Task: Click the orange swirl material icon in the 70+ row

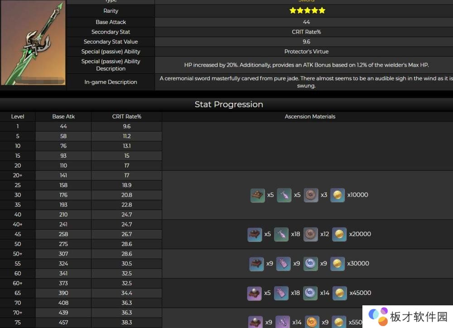Action: [x=312, y=322]
